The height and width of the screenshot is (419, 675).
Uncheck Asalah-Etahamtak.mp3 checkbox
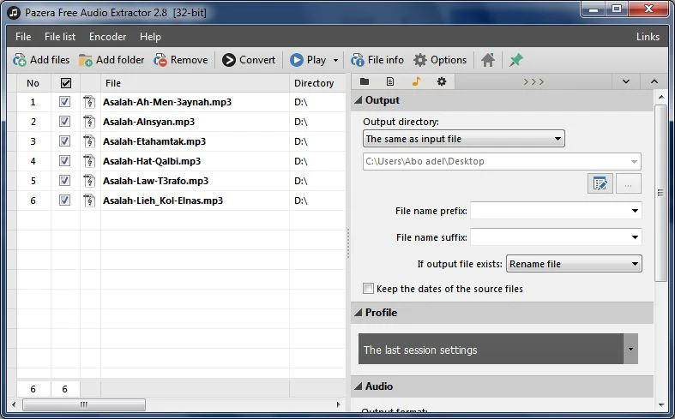pos(64,141)
